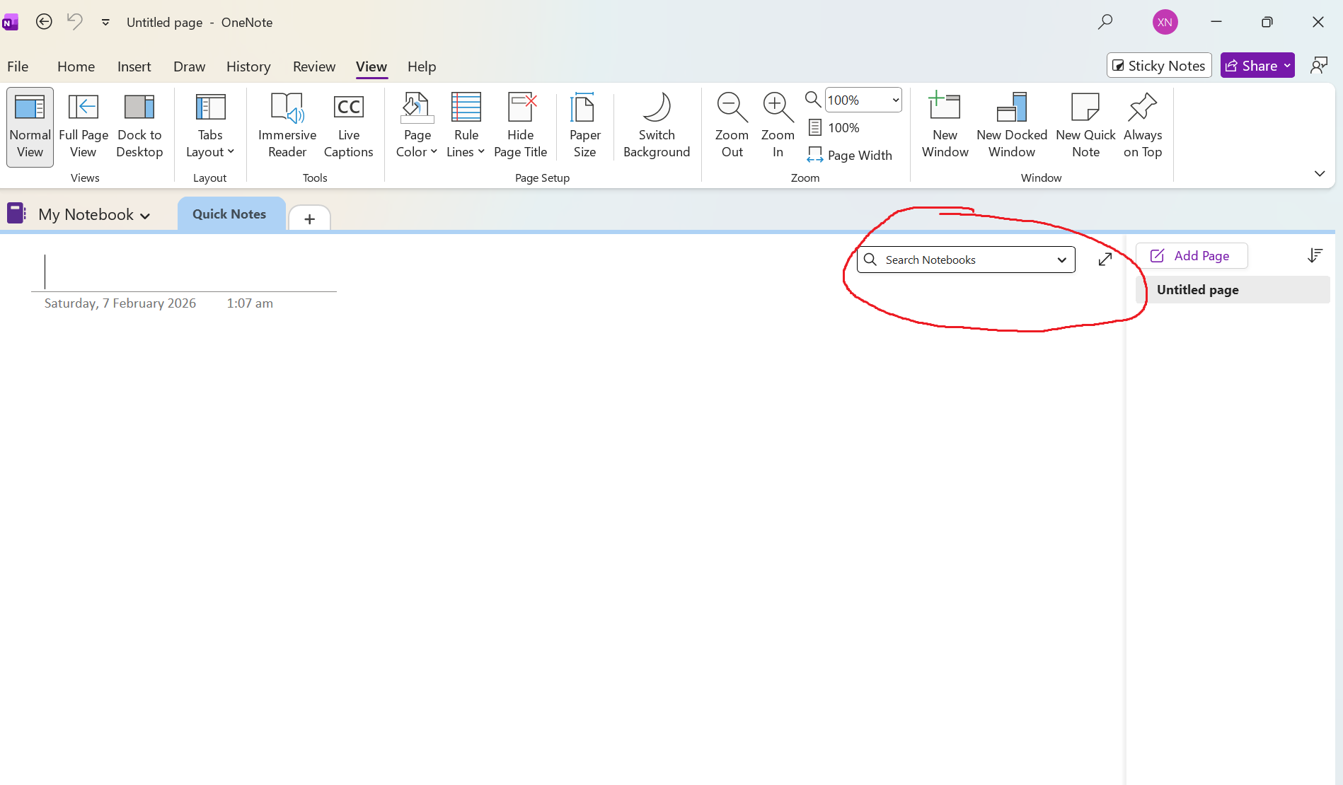Turn on Live Captions
1343x785 pixels.
[348, 127]
